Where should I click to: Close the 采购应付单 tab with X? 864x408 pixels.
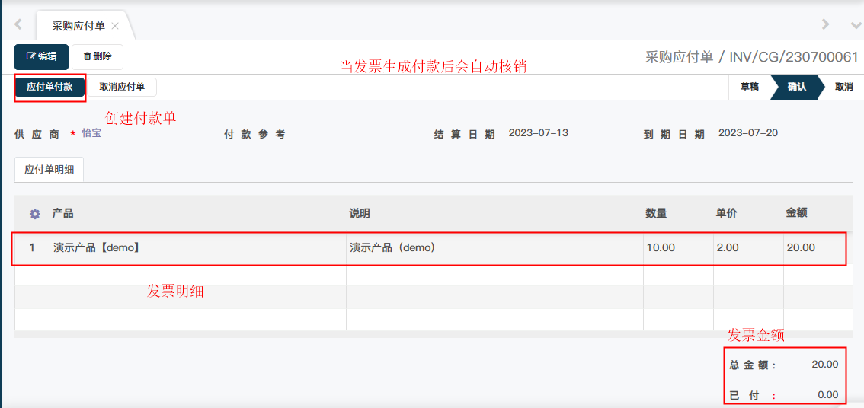pyautogui.click(x=115, y=26)
